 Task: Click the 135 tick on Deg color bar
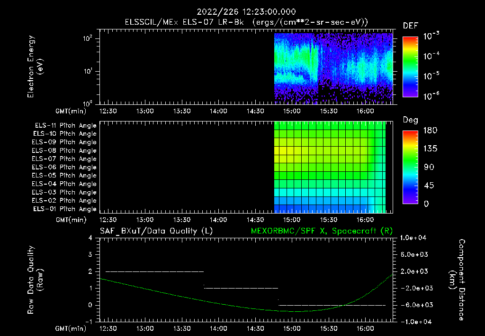tap(430, 149)
